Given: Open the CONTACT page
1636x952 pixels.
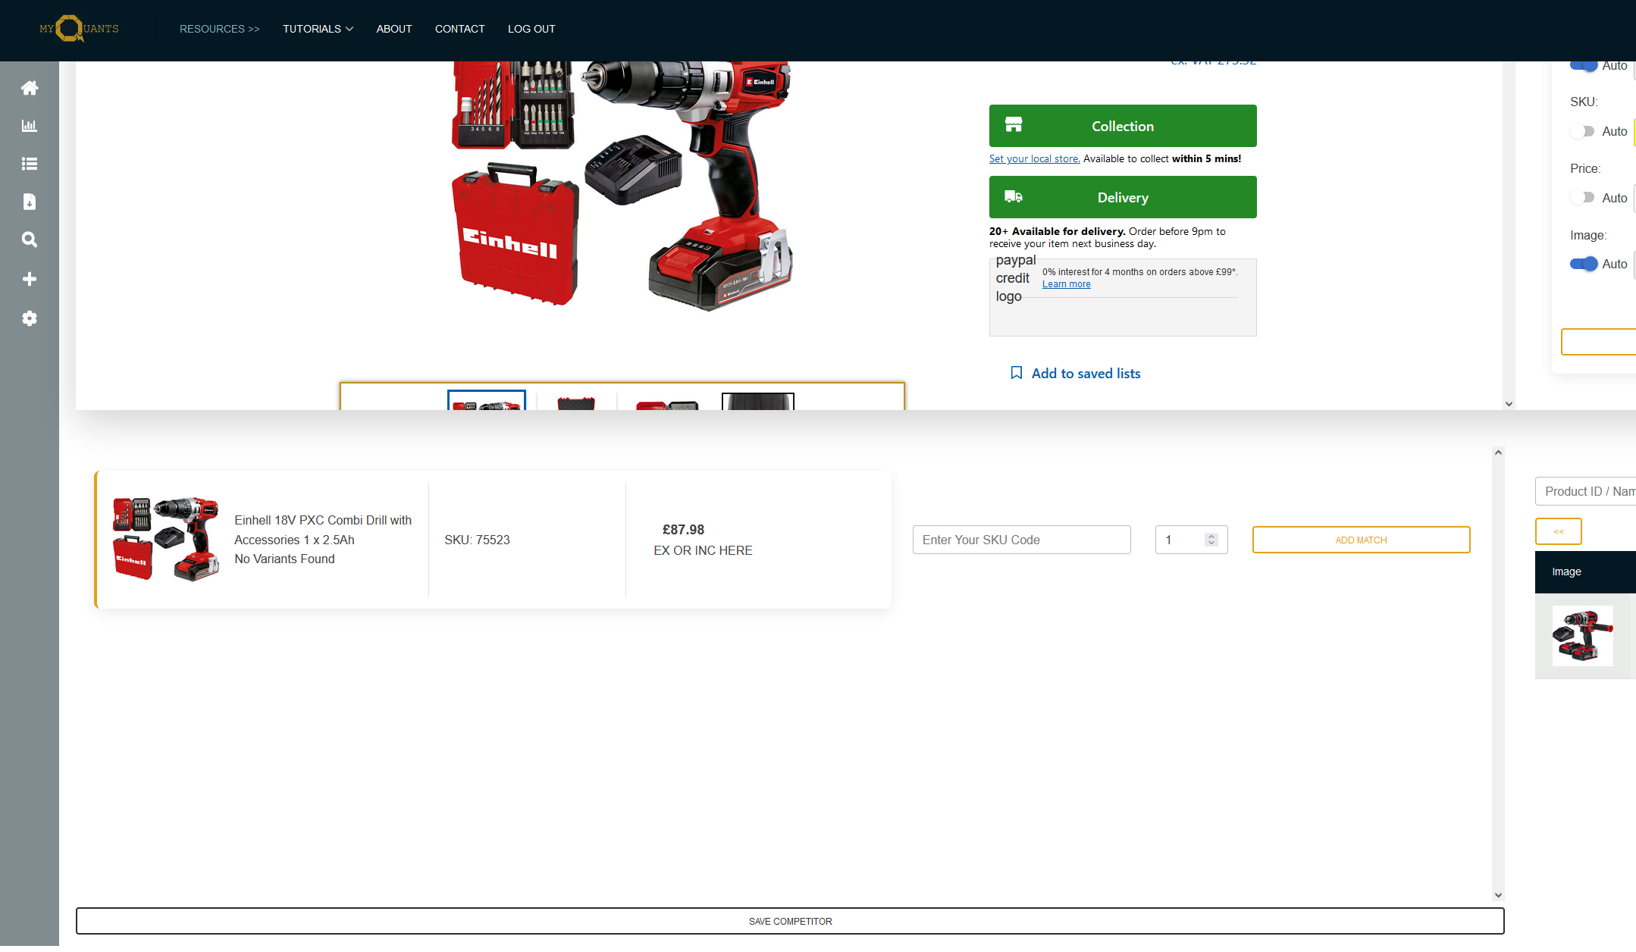Looking at the screenshot, I should (x=459, y=29).
